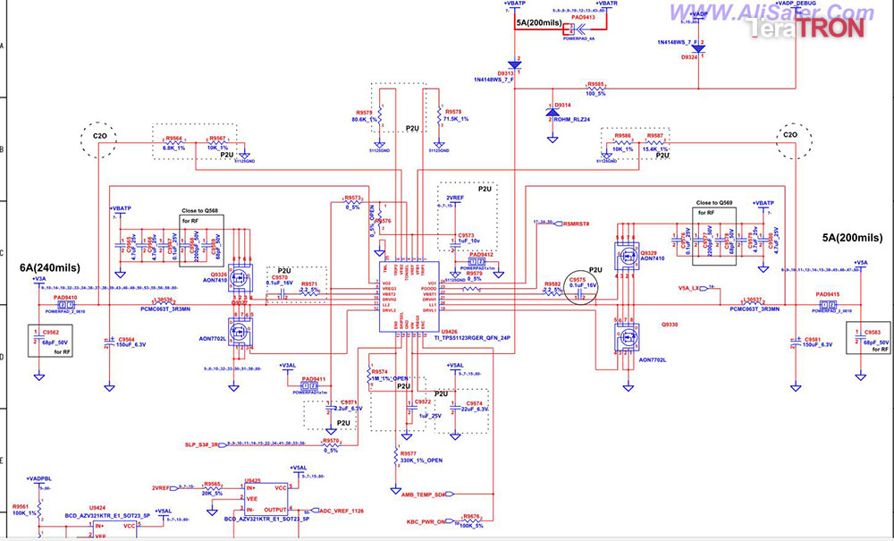Select the +V3A rail label
The width and height of the screenshot is (894, 541).
[38, 278]
